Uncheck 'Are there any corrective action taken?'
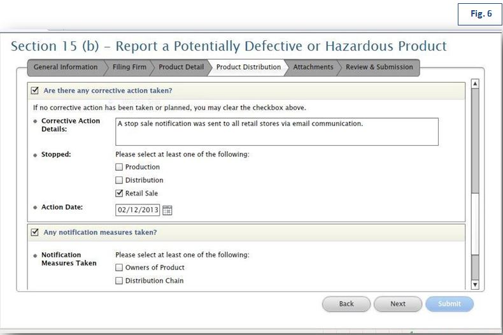503x335 pixels. (35, 90)
